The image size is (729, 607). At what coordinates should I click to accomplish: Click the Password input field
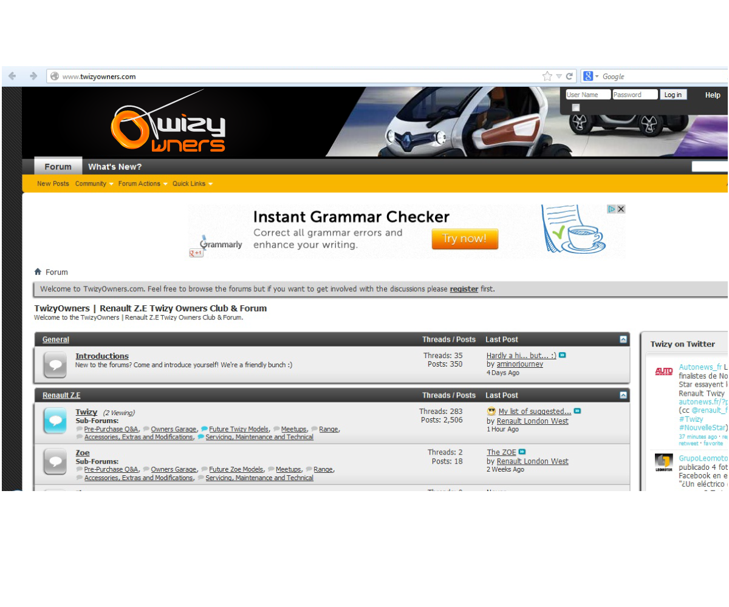click(x=635, y=95)
